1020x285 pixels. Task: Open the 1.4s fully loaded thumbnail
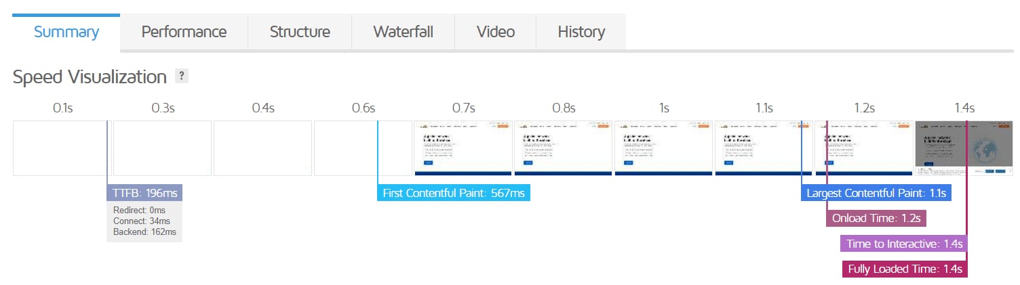(x=964, y=148)
